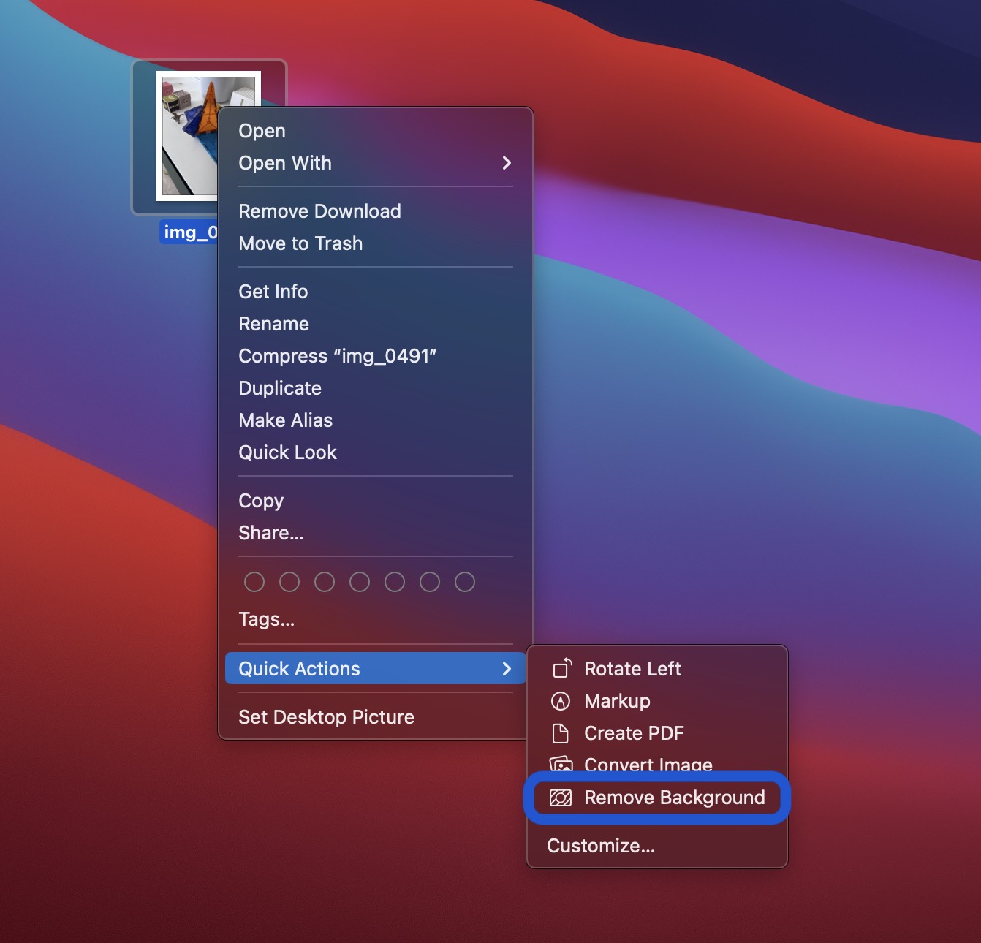The width and height of the screenshot is (981, 943).
Task: Open Get Info for the file
Action: [273, 291]
